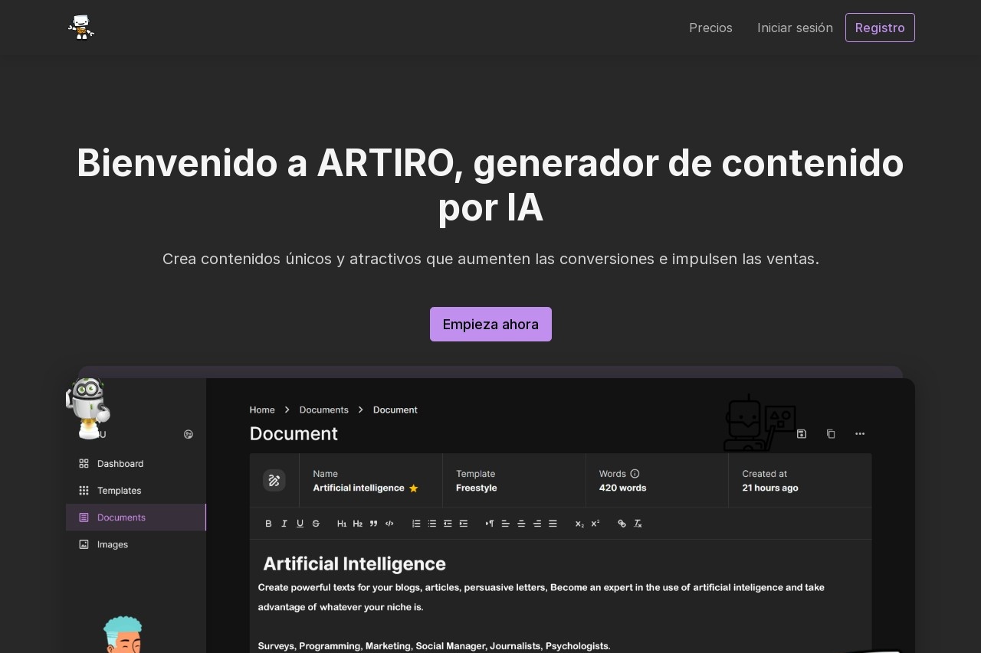Apply superscript formatting
Viewport: 981px width, 653px height.
595,524
